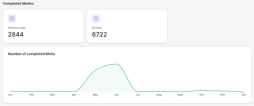Select the Previous year value 2844
Screen dimensions: 254x106
[16, 34]
